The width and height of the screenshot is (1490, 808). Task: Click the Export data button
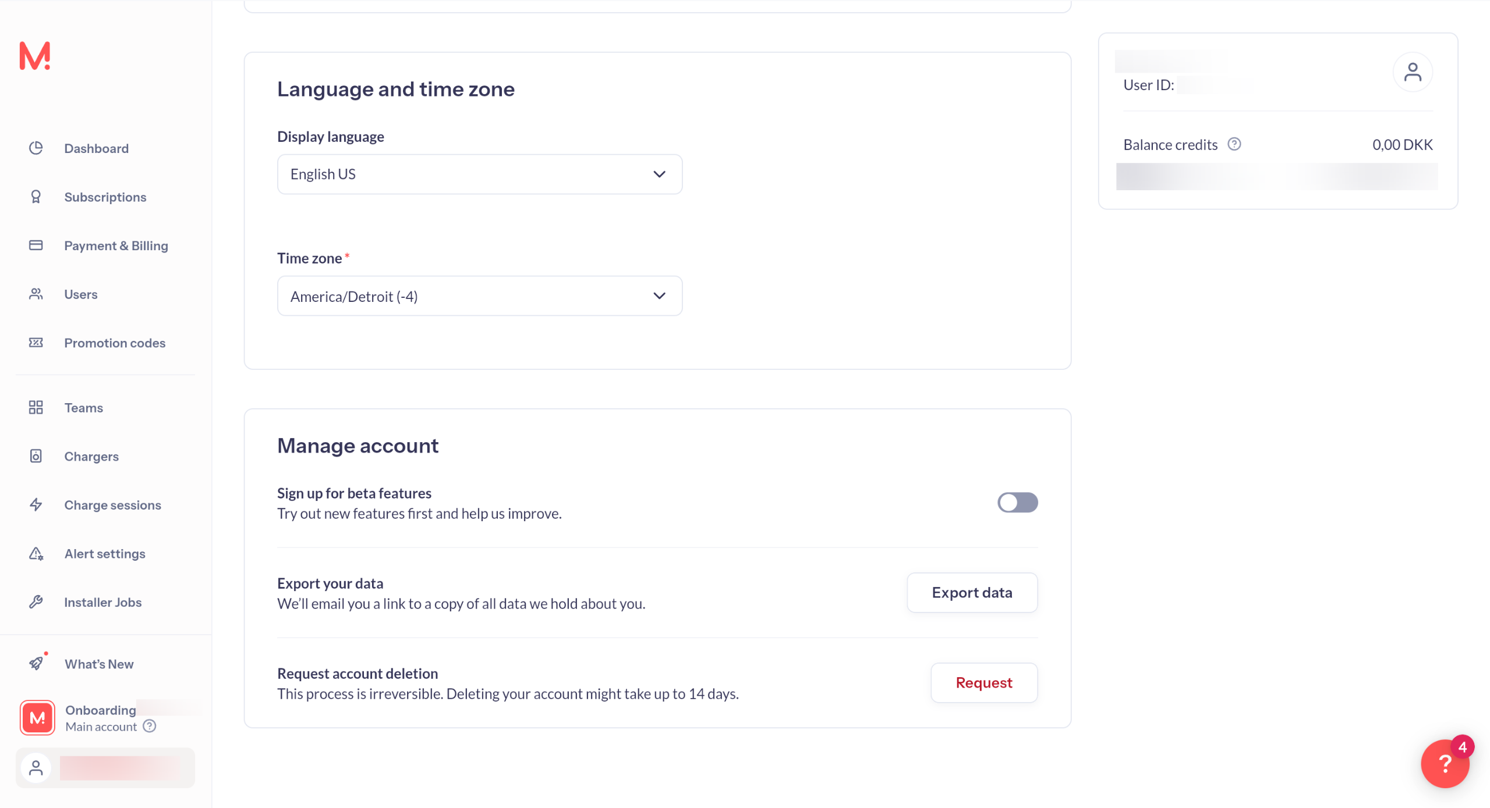971,592
